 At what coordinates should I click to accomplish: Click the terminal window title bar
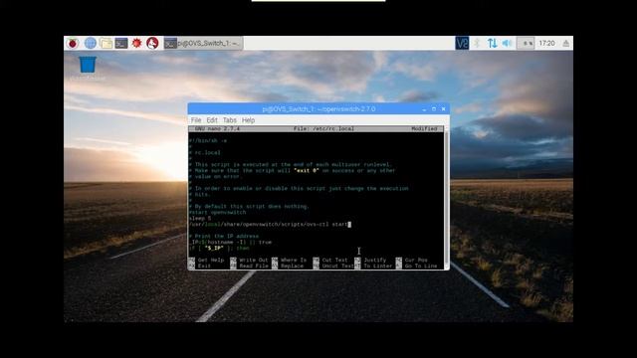pyautogui.click(x=318, y=109)
